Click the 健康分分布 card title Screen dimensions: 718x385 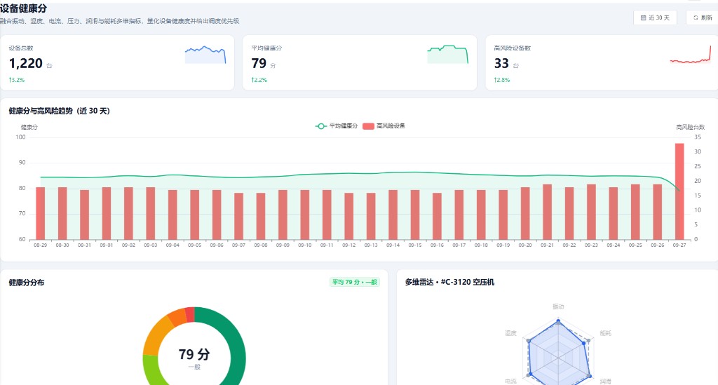27,283
